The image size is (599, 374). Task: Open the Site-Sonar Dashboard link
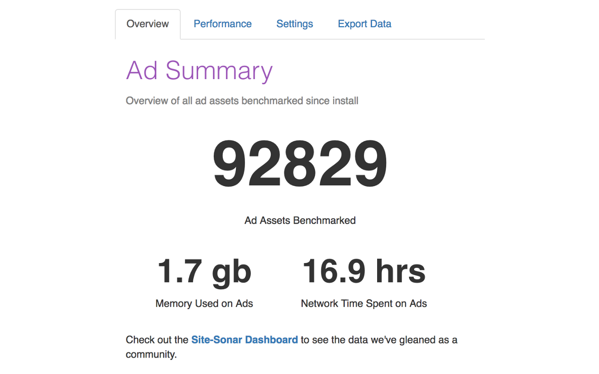tap(244, 340)
